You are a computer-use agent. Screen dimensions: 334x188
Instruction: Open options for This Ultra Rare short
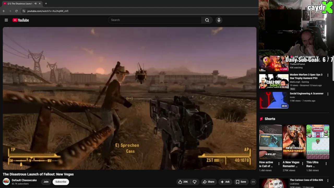pos(326,164)
